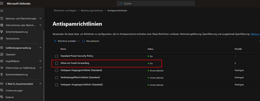This screenshot has width=260, height=101.
Task: Click the Aktualisieren button
Action: pos(91,41)
